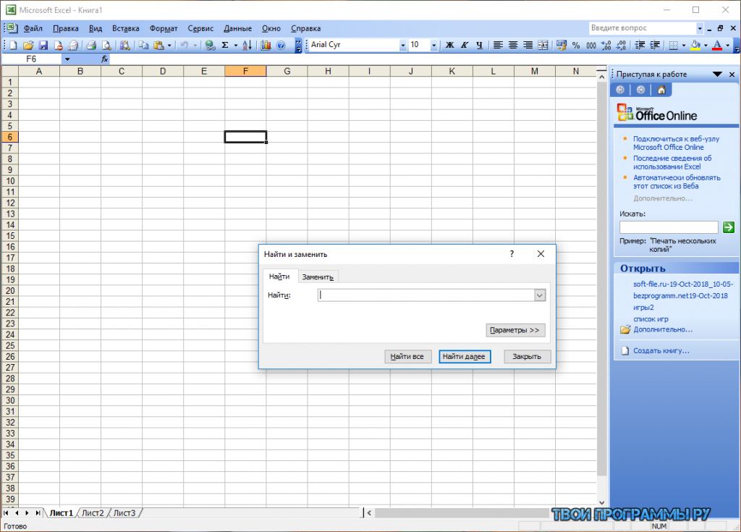741x532 pixels.
Task: Align cell text left
Action: [498, 46]
